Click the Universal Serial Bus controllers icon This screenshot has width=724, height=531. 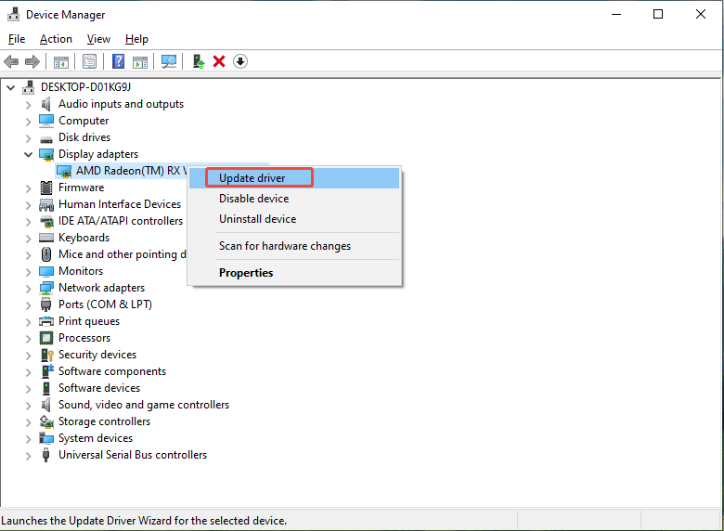(45, 455)
